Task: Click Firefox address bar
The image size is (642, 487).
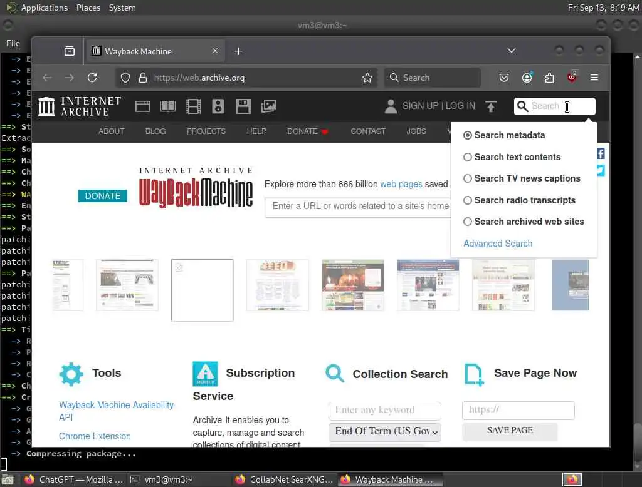Action: pos(246,78)
